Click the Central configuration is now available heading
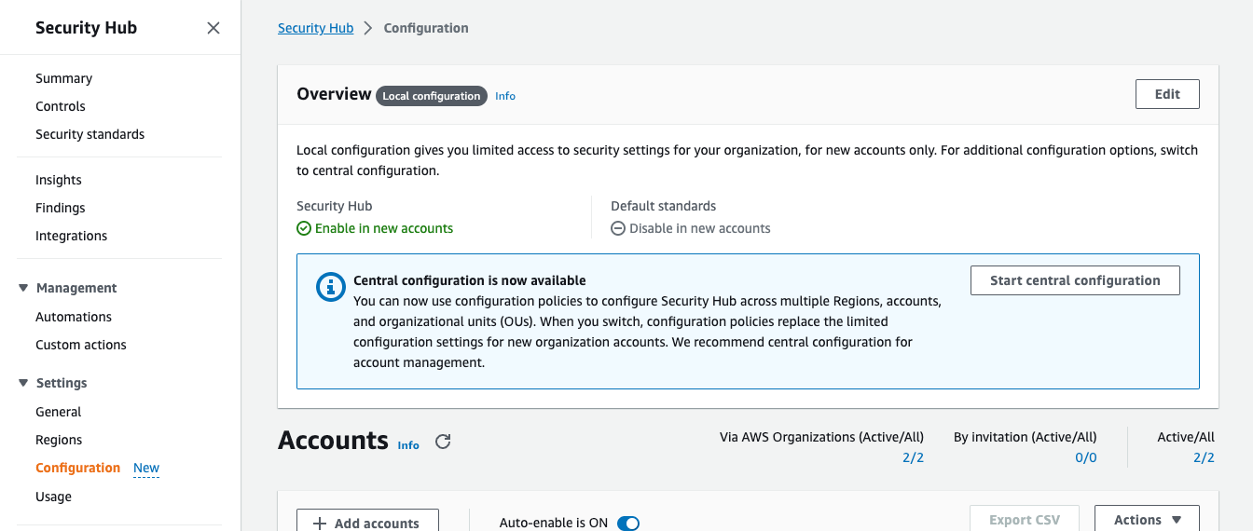Image resolution: width=1253 pixels, height=531 pixels. click(470, 280)
